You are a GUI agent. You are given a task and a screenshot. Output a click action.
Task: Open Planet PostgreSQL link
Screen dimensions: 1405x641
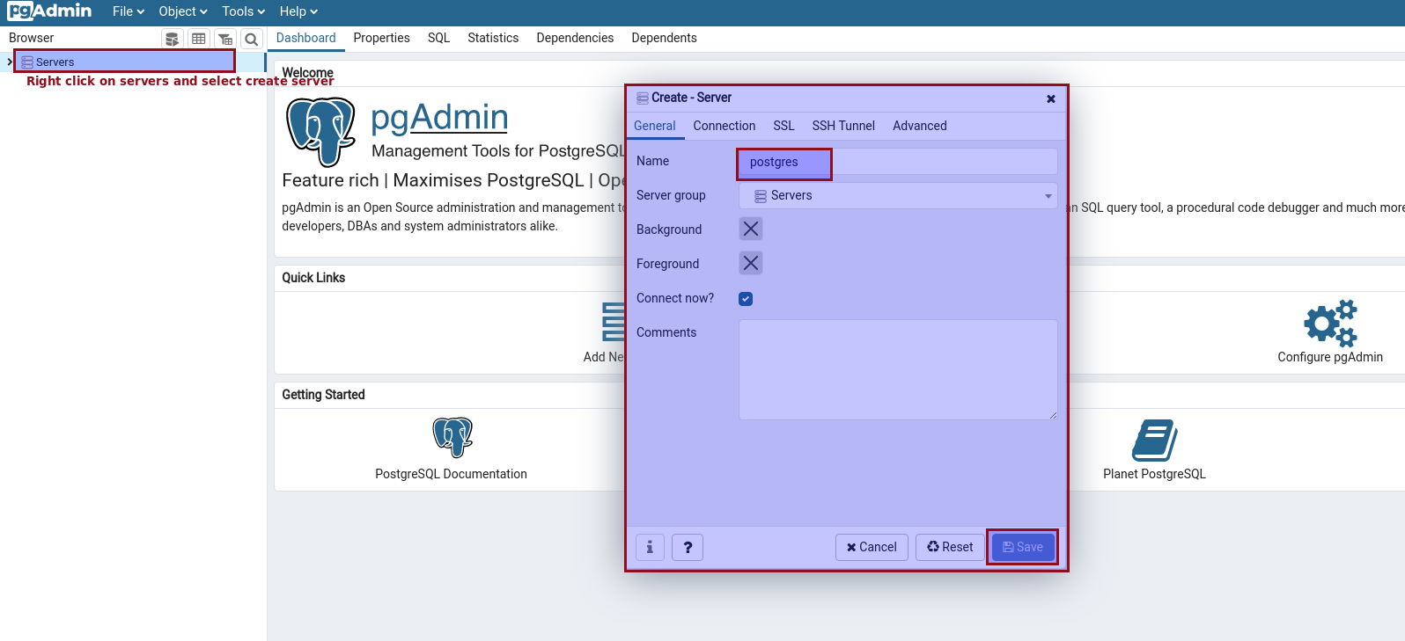click(x=1154, y=474)
